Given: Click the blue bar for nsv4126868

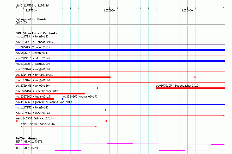Looking at the screenshot, I should [x=120, y=105].
